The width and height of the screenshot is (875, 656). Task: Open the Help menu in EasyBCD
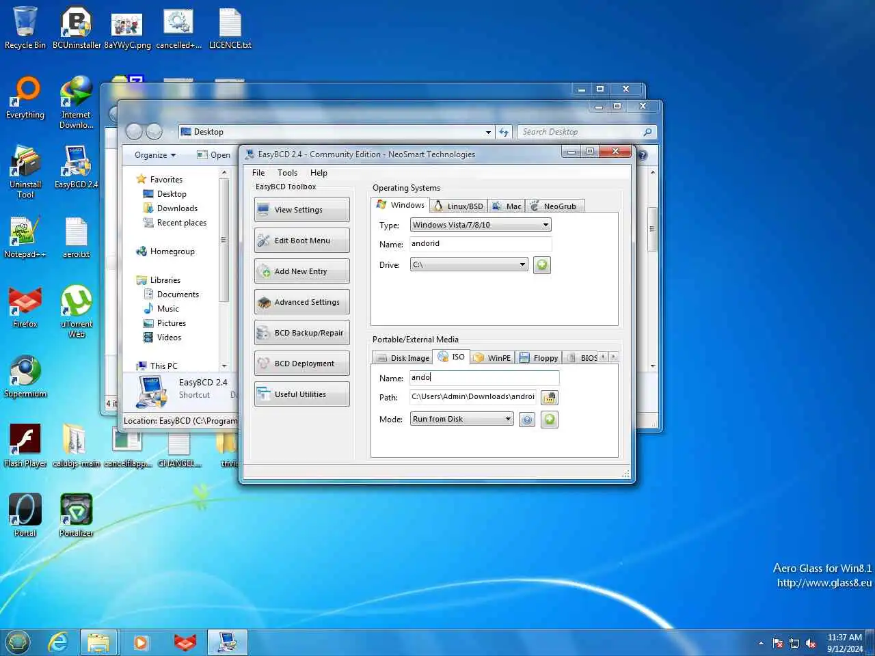coord(319,173)
